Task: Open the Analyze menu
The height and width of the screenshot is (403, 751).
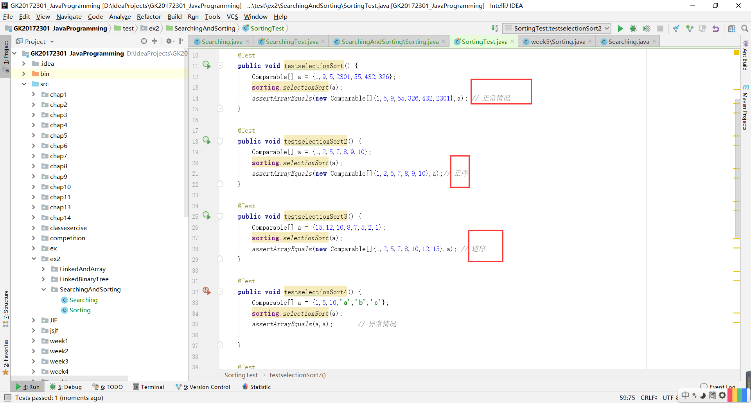Action: pos(120,16)
